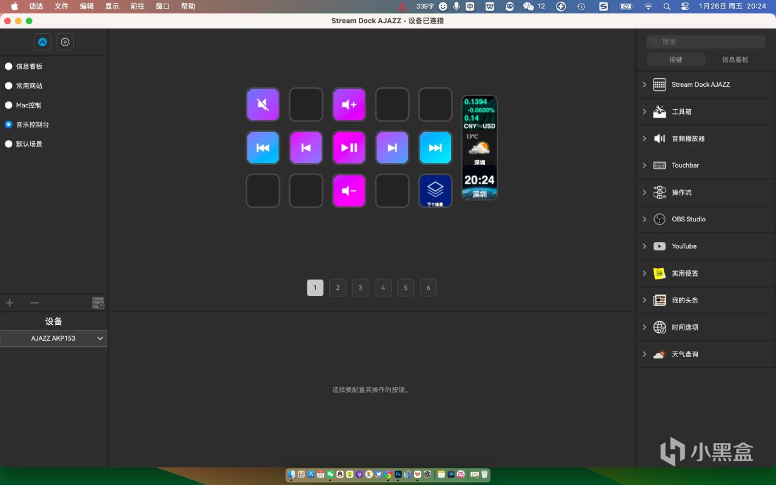The image size is (776, 485).
Task: Open the AJAZZ AKP153 device dropdown
Action: (x=54, y=338)
